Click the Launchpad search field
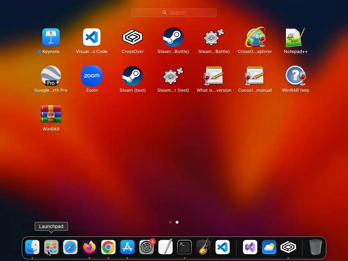Screen dimensions: 348x261 174,13
